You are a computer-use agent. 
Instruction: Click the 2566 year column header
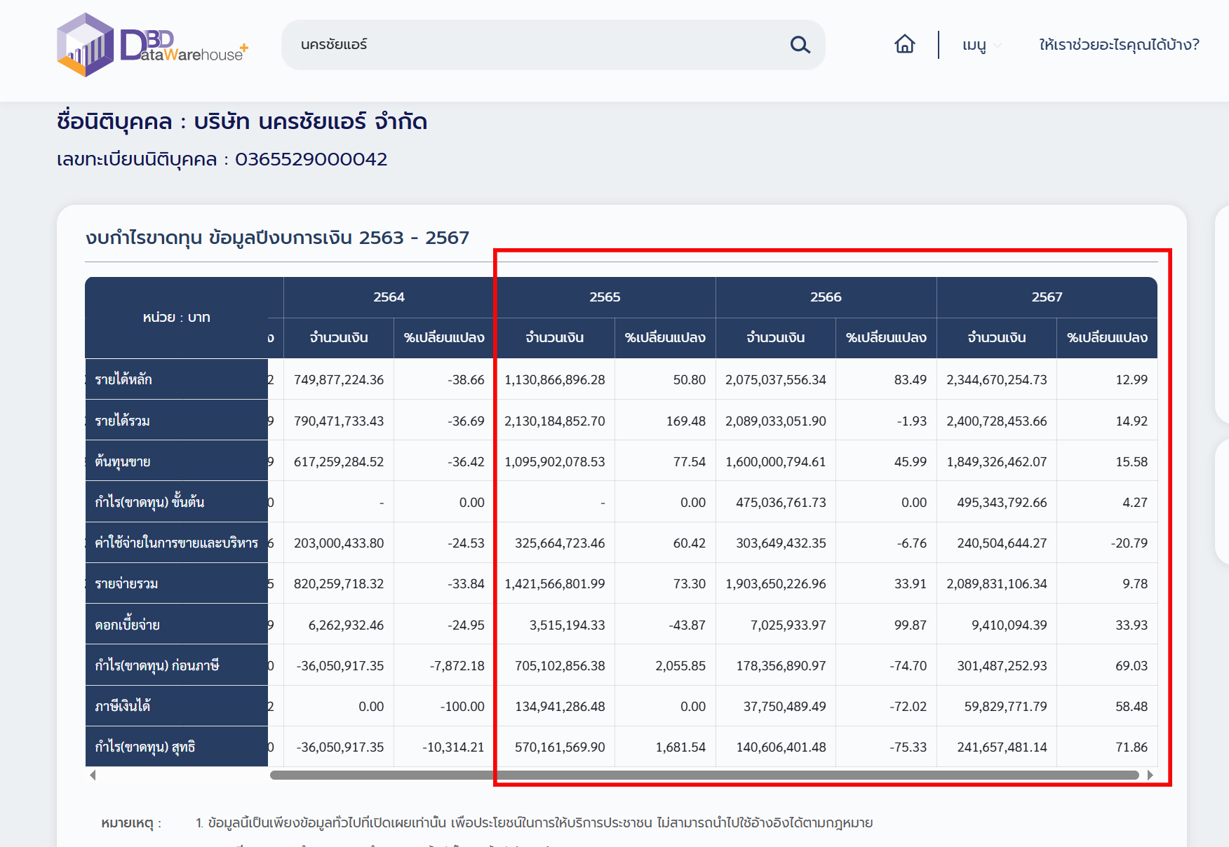coord(826,297)
